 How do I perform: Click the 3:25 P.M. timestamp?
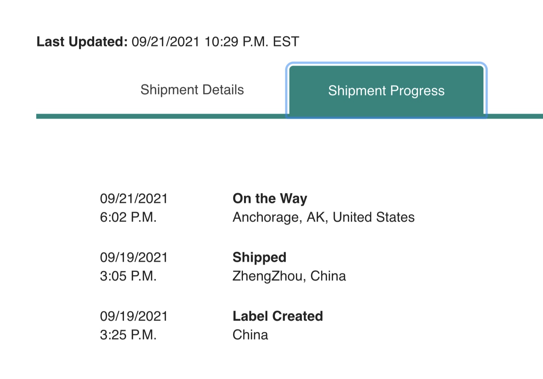pos(128,335)
